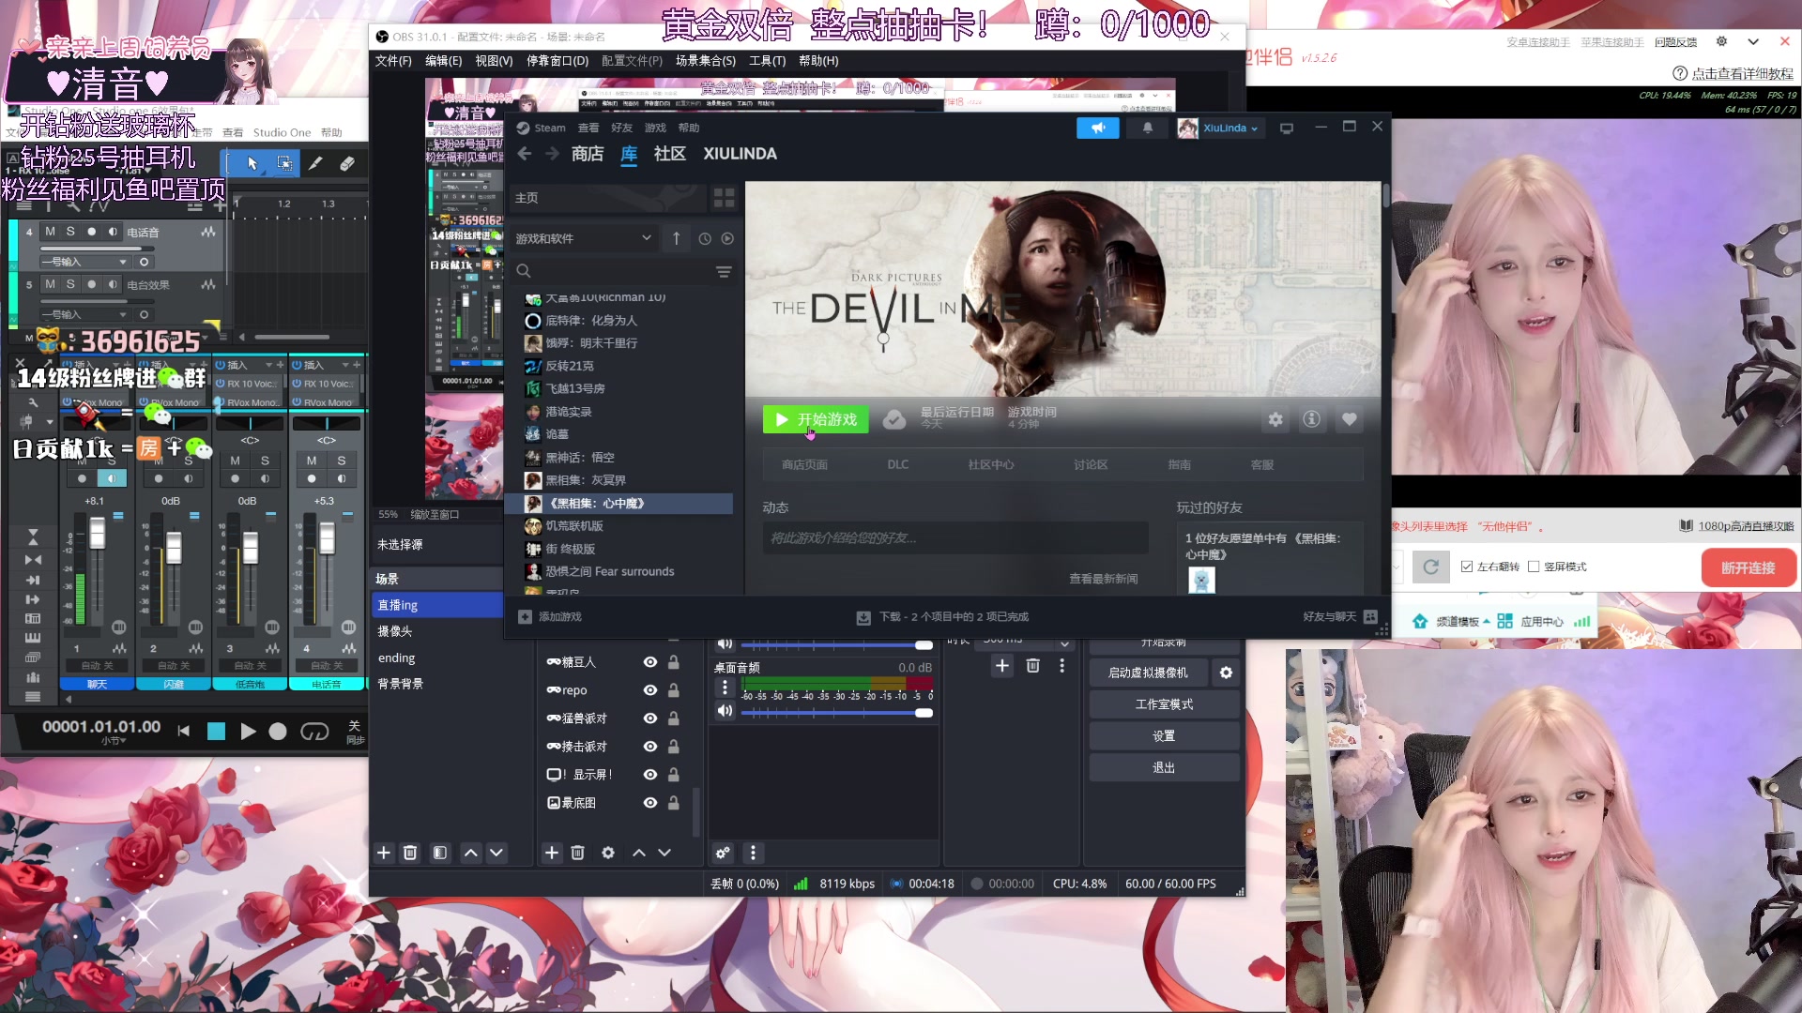Open Steam notifications bell
The image size is (1802, 1013).
coord(1147,128)
